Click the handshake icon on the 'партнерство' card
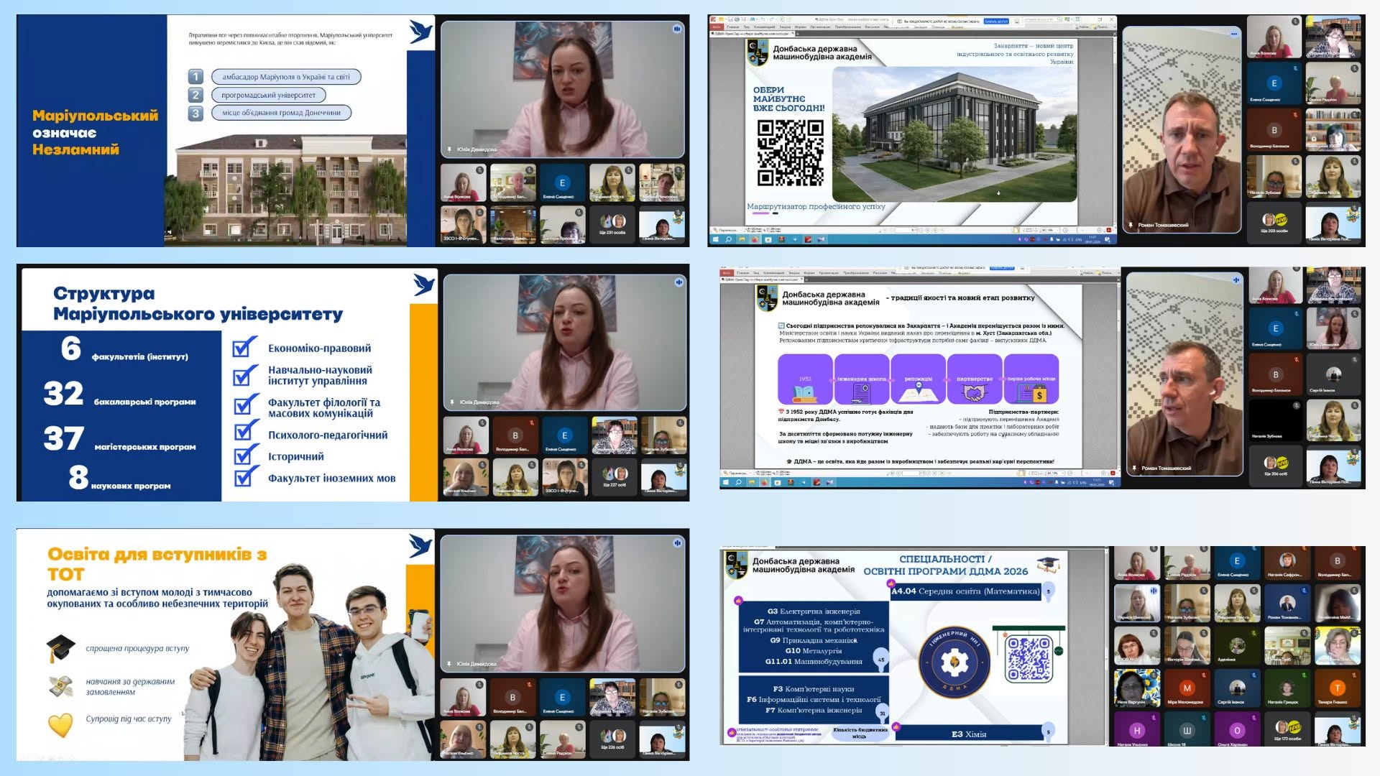The width and height of the screenshot is (1380, 776). coord(974,392)
